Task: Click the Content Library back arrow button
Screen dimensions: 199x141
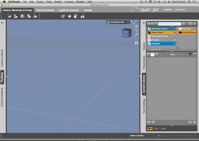Action: point(149,24)
